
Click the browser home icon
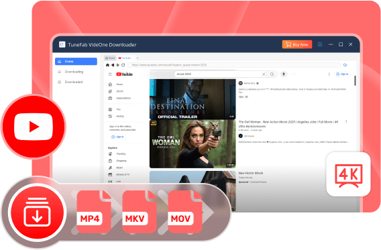click(x=107, y=65)
